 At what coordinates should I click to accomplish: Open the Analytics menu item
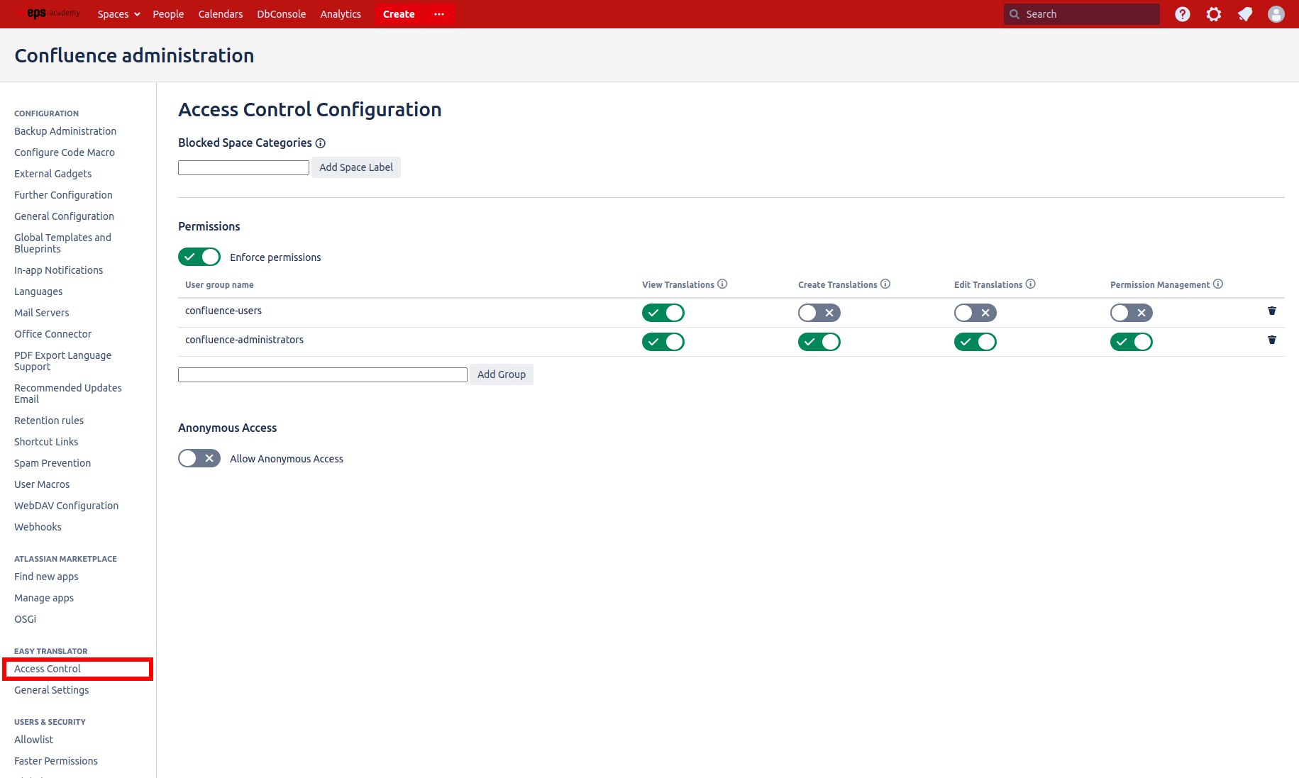coord(341,14)
